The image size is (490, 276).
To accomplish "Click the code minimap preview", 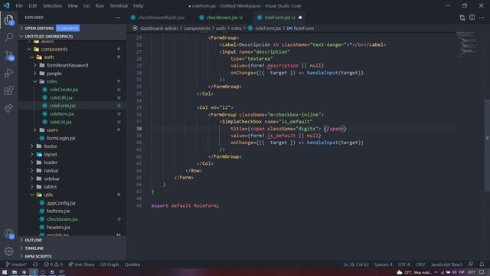I will (x=467, y=44).
